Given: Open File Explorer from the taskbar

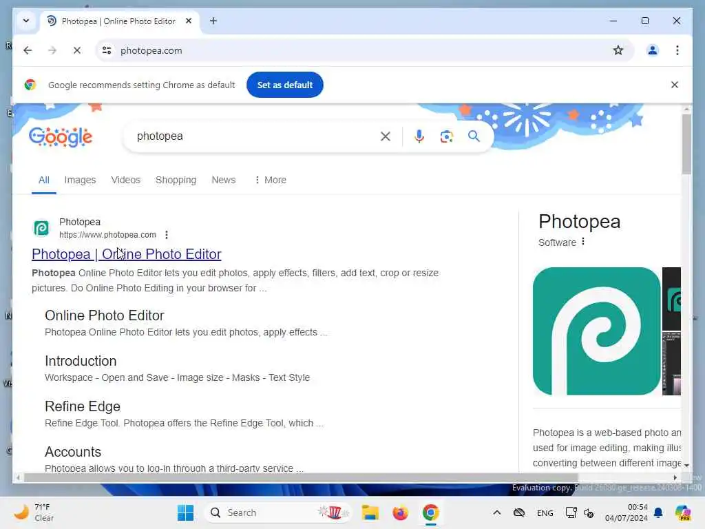Looking at the screenshot, I should (x=370, y=512).
